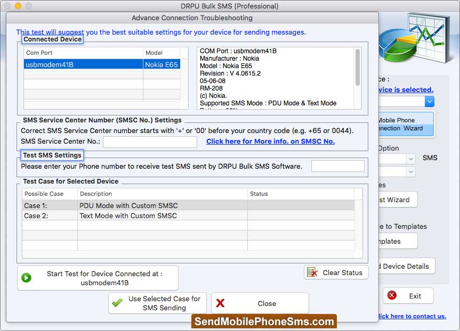
Task: Click the macOS yellow minimize window button
Action: pos(18,6)
